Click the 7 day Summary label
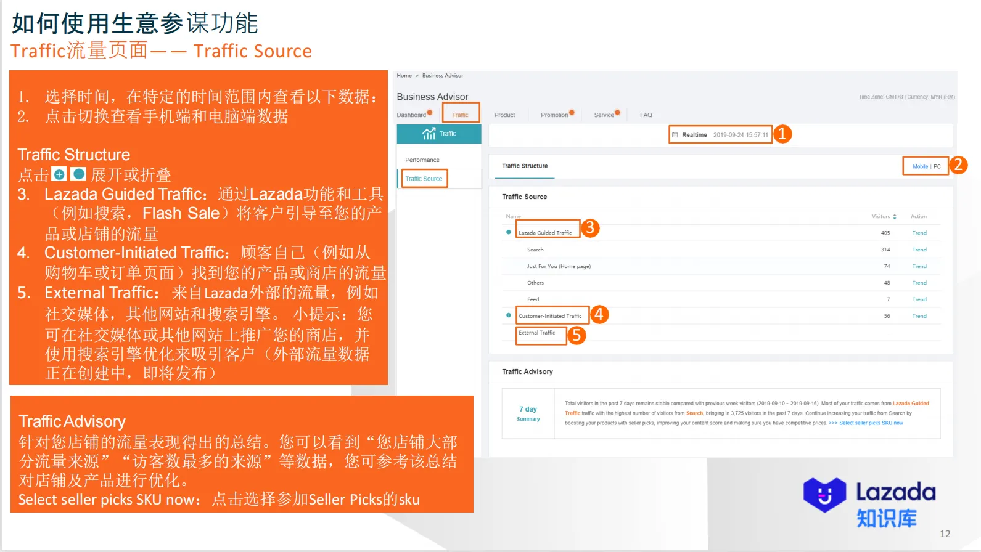Screen dimensions: 981x552 tap(528, 413)
